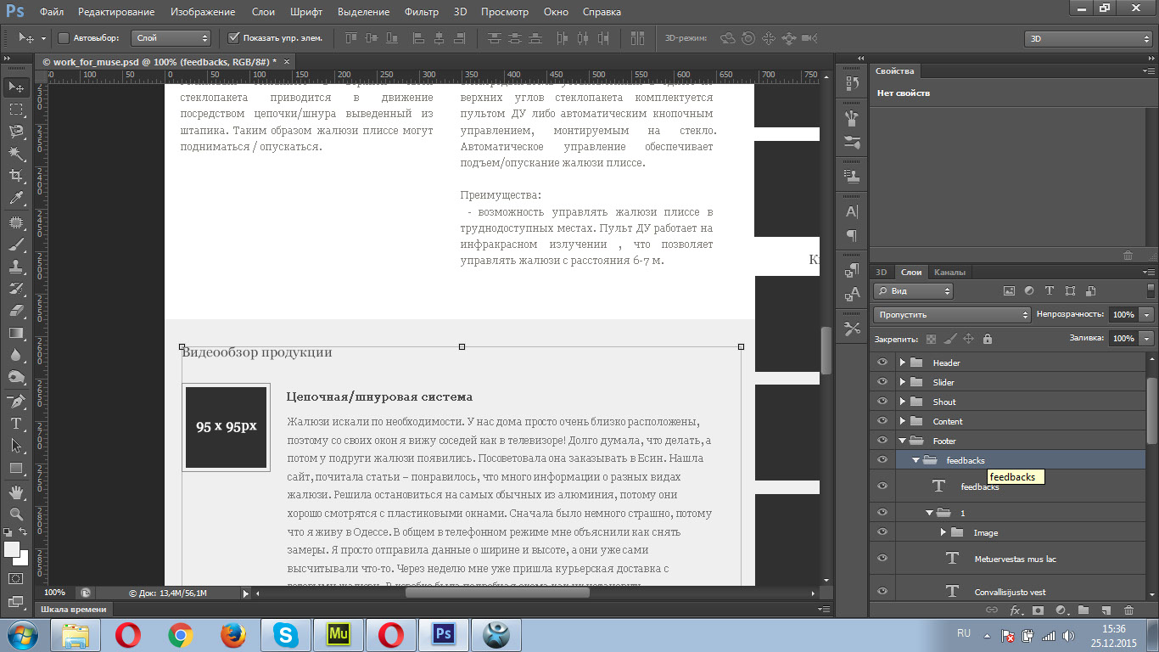Switch to the Каналы tab

click(949, 273)
